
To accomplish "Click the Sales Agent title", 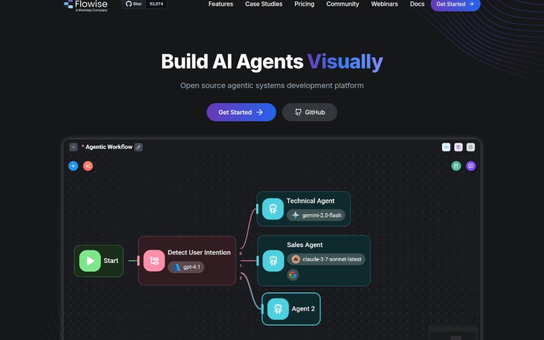I will point(305,245).
